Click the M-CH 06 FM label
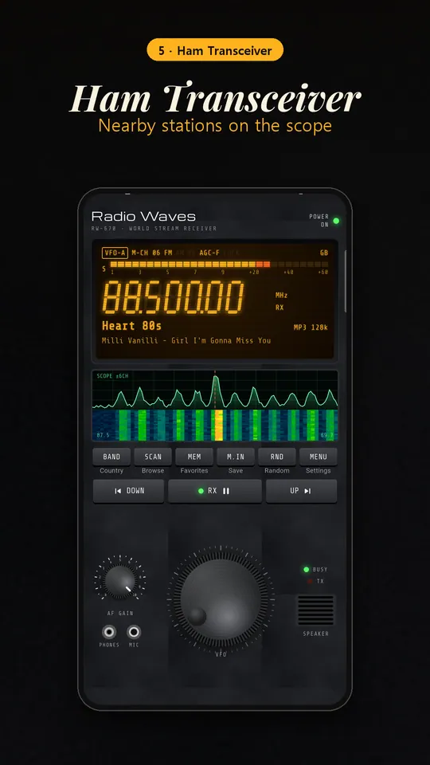Screen dimensions: 430x765 pyautogui.click(x=151, y=253)
